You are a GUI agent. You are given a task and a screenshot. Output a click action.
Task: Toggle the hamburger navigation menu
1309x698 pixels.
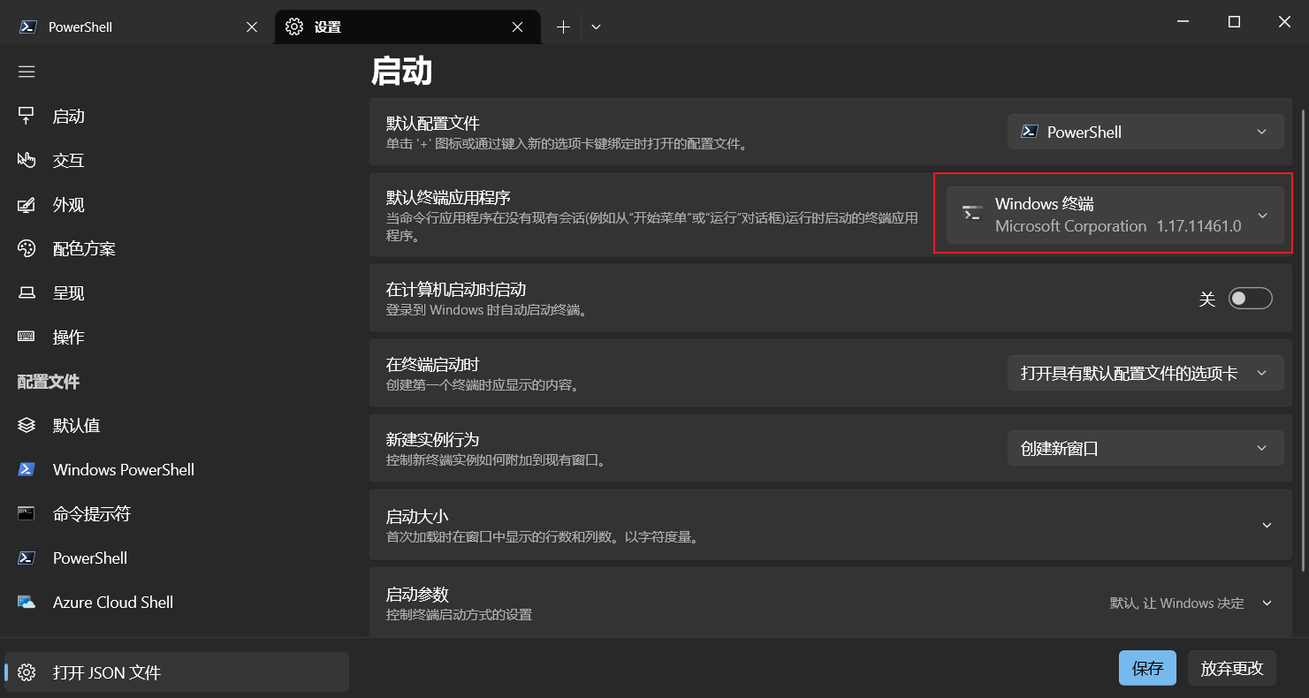pos(27,72)
